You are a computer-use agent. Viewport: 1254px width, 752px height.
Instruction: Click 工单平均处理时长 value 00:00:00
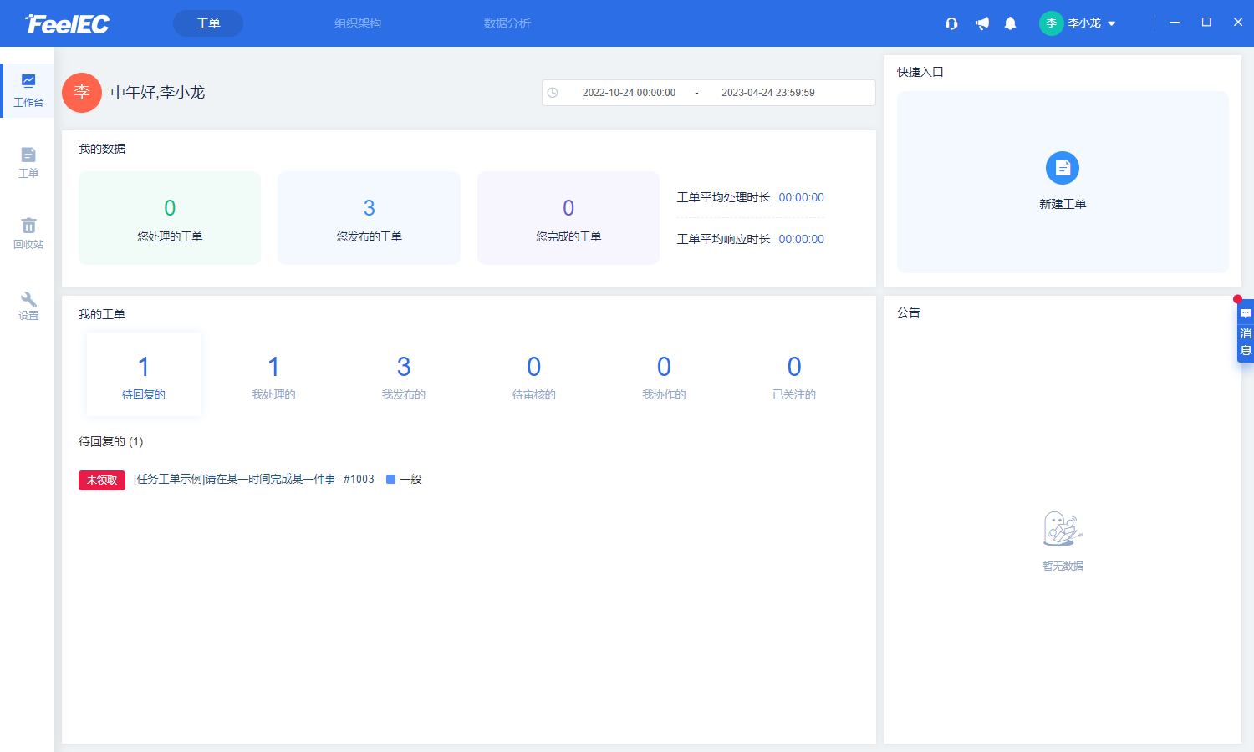coord(801,198)
